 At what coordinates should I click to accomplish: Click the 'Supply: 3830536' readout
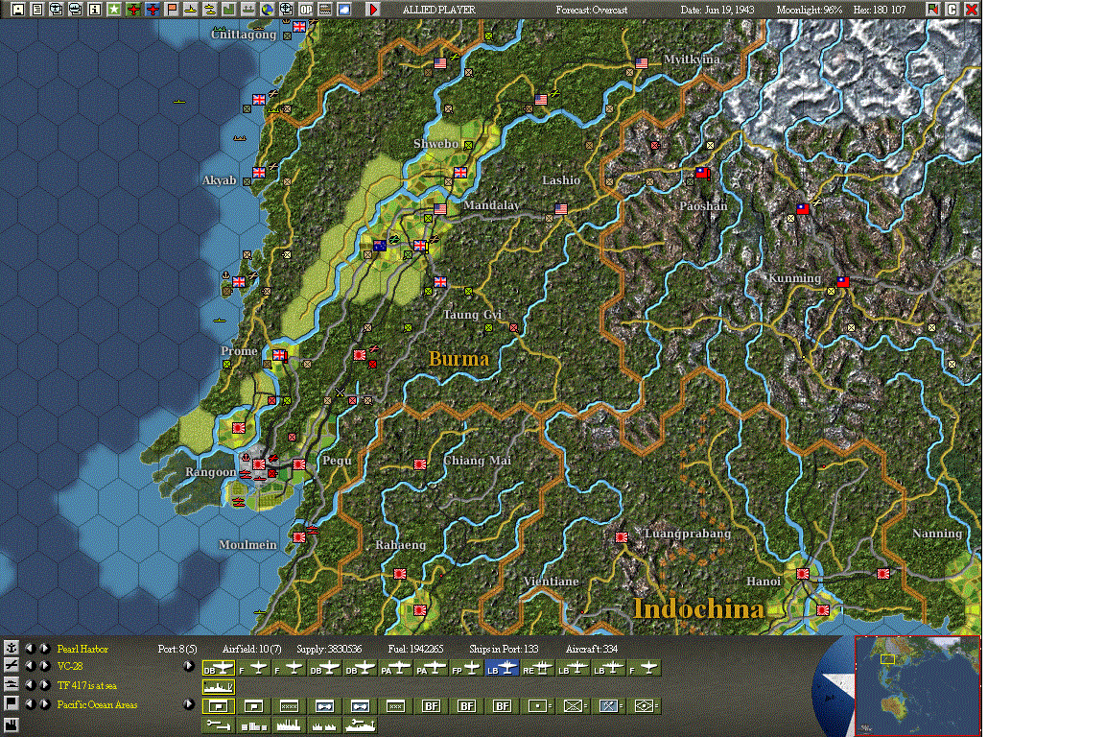pos(329,649)
